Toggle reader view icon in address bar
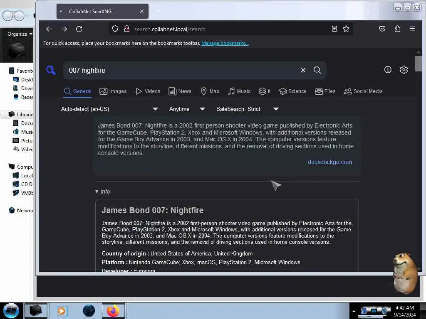 [334, 29]
